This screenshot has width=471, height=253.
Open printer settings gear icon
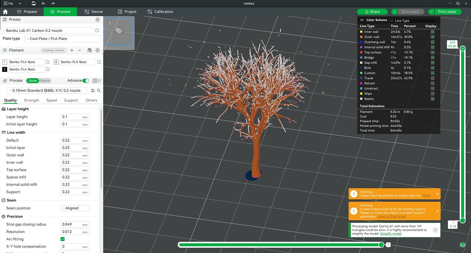pos(98,20)
